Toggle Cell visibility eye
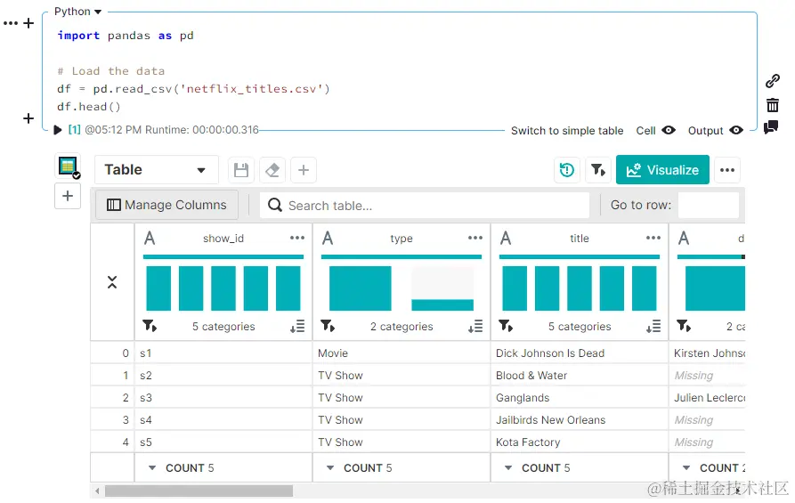 669,130
